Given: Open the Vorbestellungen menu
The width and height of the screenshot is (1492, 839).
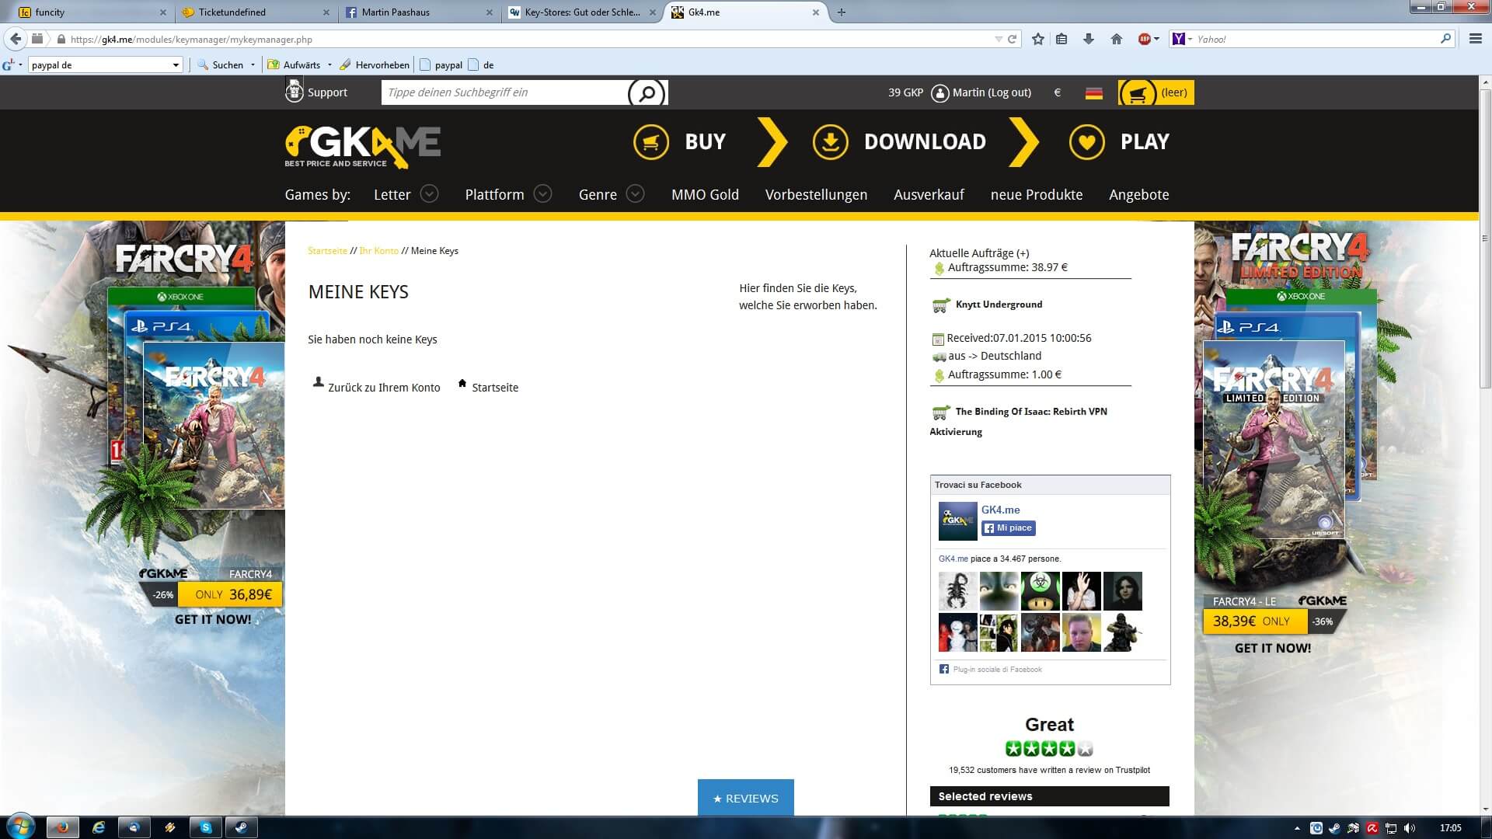Looking at the screenshot, I should pyautogui.click(x=816, y=194).
